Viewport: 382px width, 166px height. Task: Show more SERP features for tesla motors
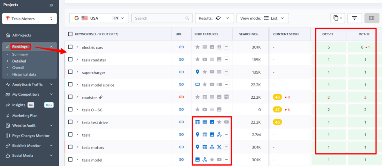226,147
